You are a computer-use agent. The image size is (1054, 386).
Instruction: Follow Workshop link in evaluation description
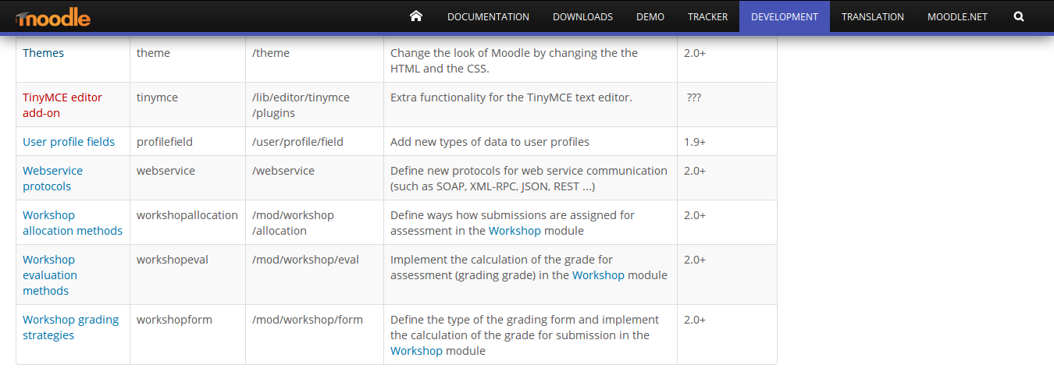(598, 275)
